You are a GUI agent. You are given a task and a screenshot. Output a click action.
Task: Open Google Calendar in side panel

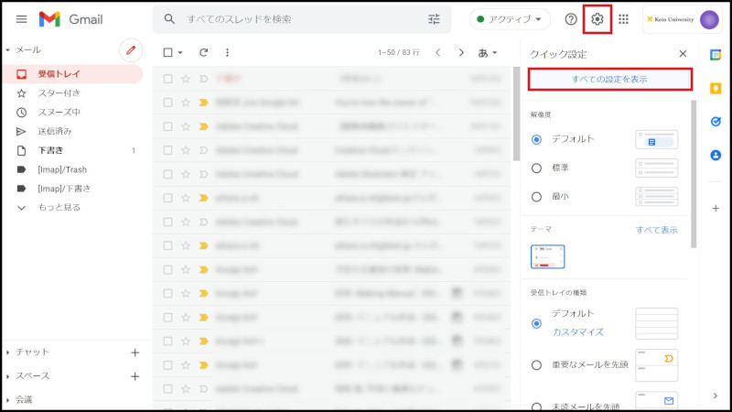pyautogui.click(x=716, y=55)
